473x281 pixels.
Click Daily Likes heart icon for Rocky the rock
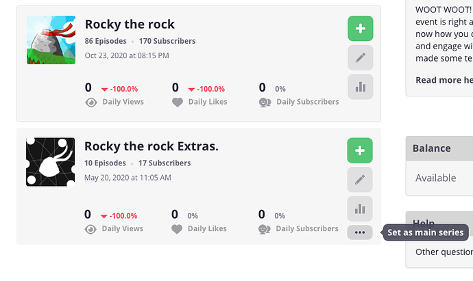click(x=178, y=103)
